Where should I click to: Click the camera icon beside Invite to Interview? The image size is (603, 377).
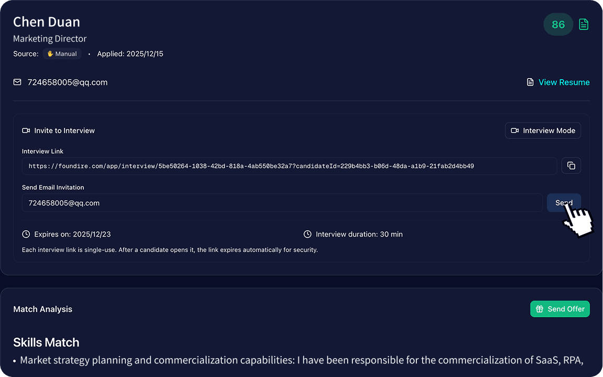point(26,131)
